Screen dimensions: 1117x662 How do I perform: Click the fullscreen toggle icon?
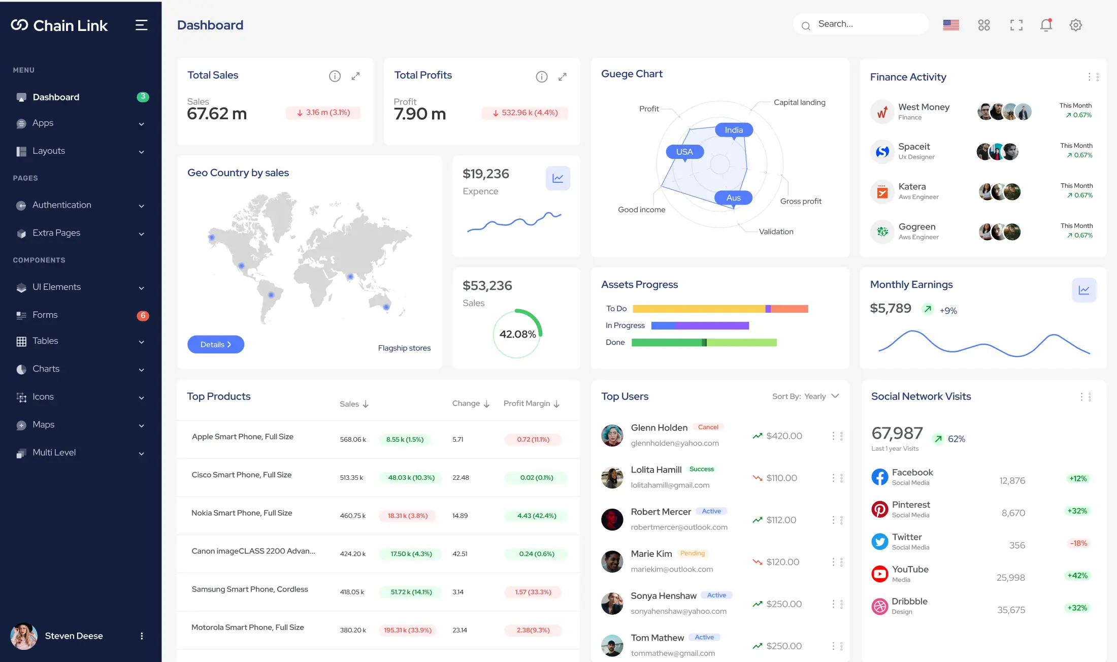pos(1016,25)
